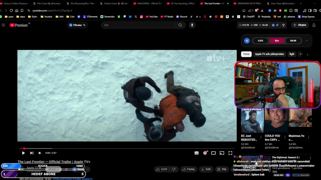Mute the video volume speaker icon

coord(40,153)
